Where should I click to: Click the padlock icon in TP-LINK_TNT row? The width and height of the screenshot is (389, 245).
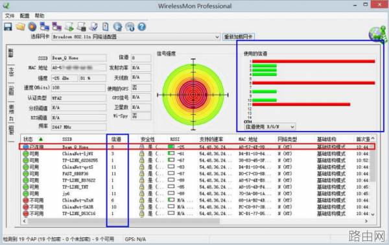click(141, 187)
